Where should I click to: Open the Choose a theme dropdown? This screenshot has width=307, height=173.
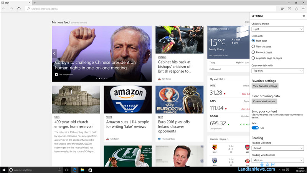point(277,29)
